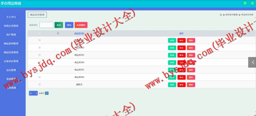Click 修改 for row 商品系列3
Screen dimensions: 256x116
click(182, 55)
